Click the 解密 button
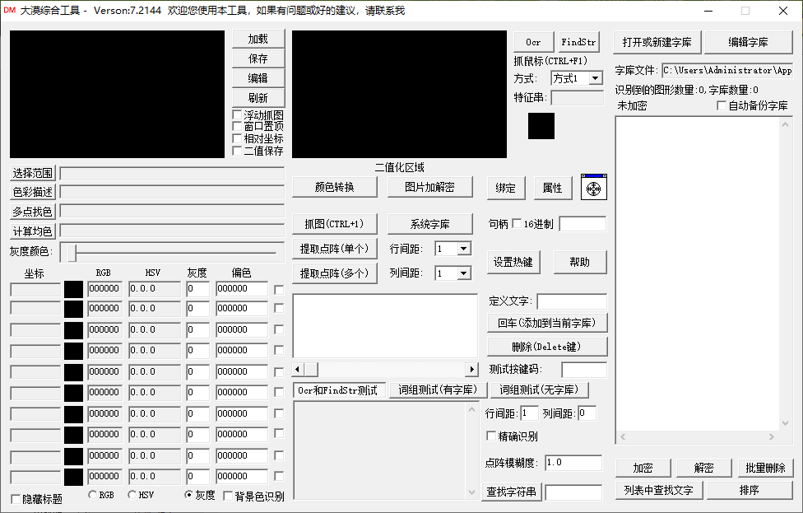The image size is (803, 513). click(704, 468)
